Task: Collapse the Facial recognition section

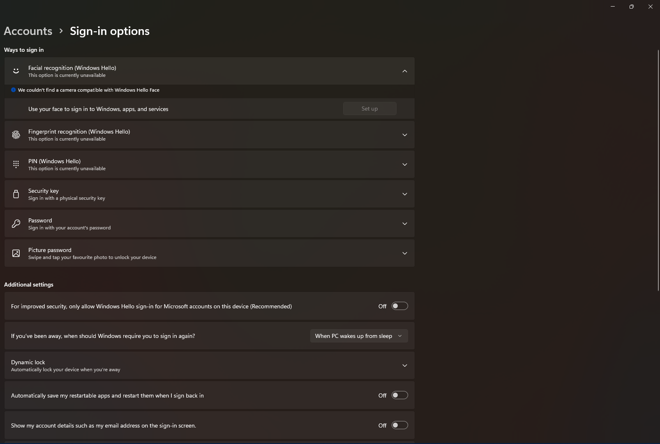Action: (405, 71)
